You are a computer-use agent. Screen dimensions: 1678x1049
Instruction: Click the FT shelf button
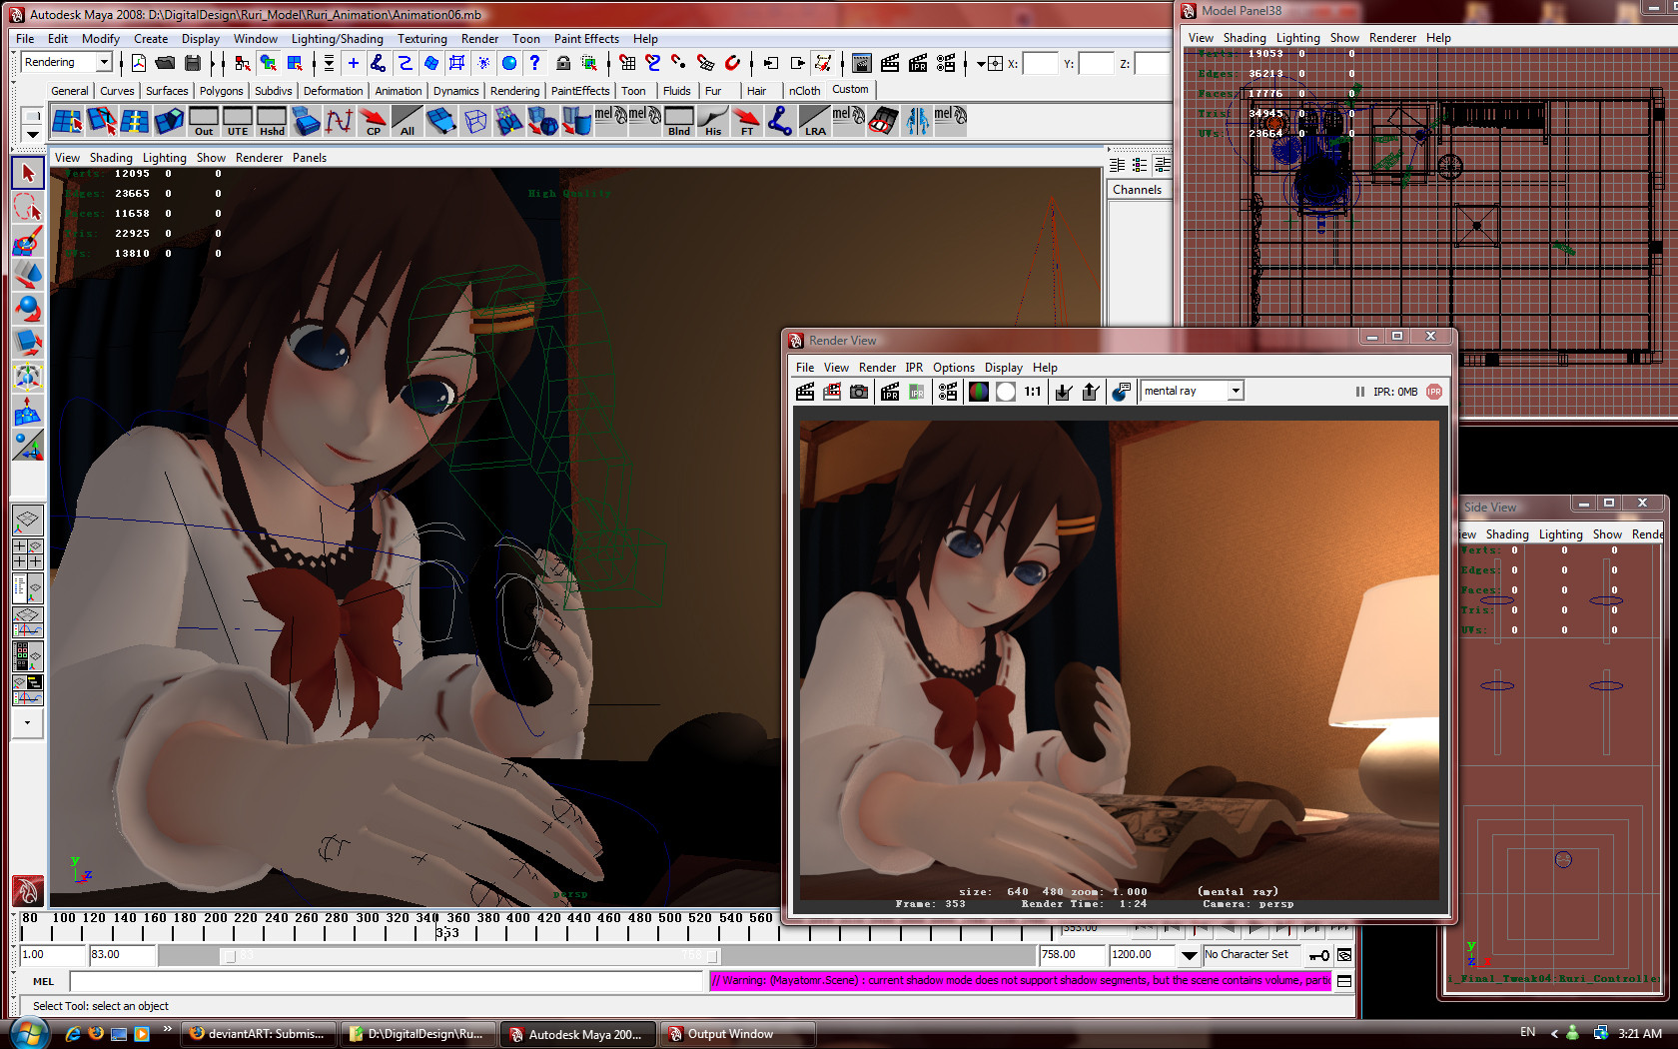[x=747, y=121]
